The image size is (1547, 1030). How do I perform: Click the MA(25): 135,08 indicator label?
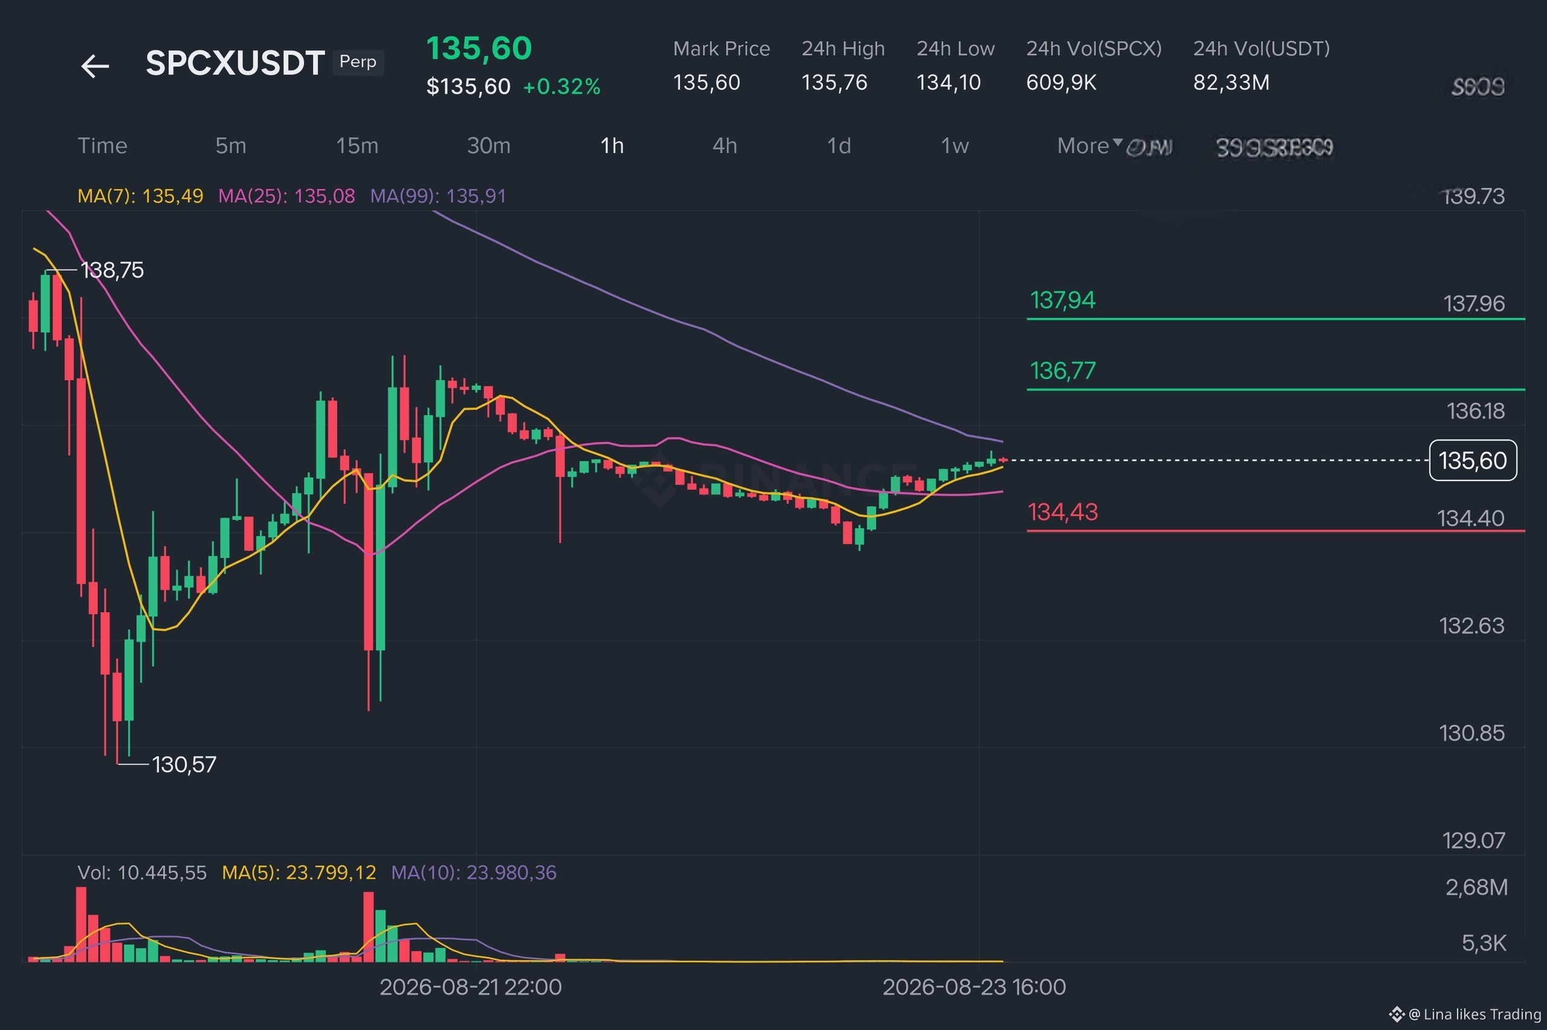click(286, 196)
